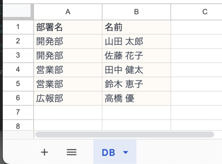
Task: Select column B header
Action: click(x=136, y=12)
